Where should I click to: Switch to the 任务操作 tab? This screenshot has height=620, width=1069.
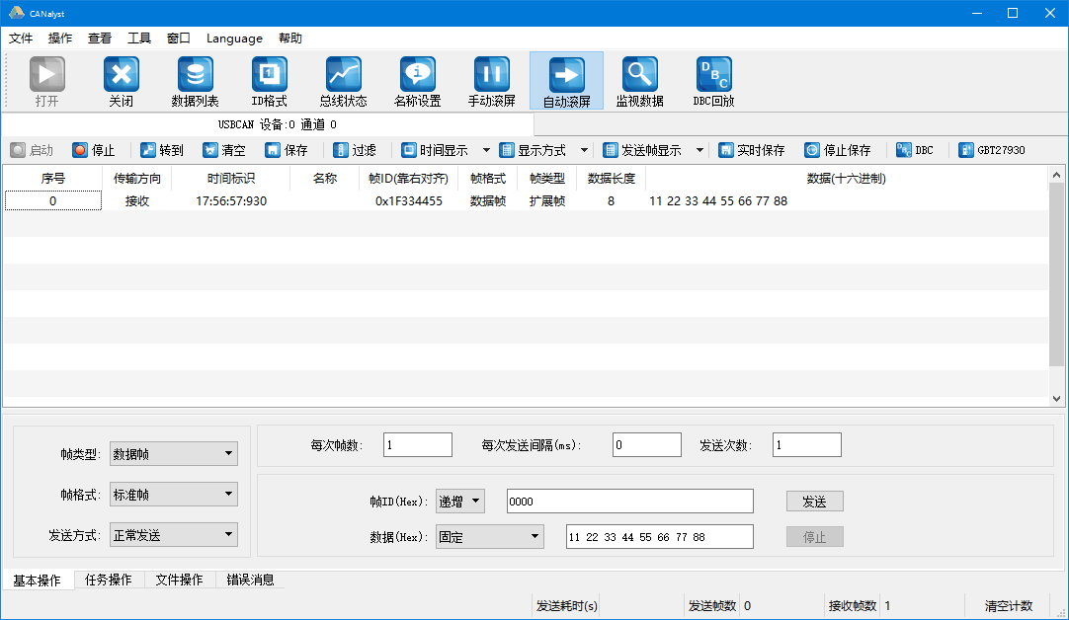109,580
